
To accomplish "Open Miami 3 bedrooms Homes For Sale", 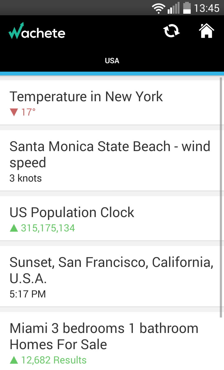I will (x=104, y=336).
